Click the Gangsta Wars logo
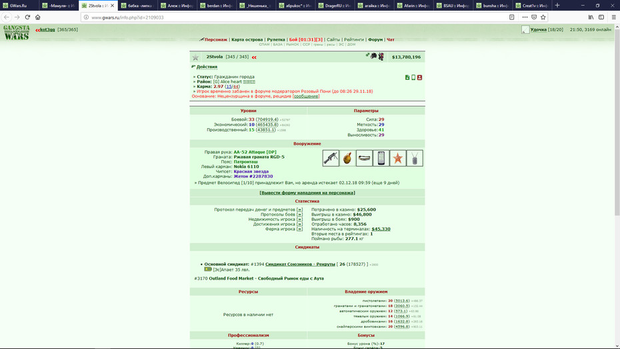 point(17,33)
